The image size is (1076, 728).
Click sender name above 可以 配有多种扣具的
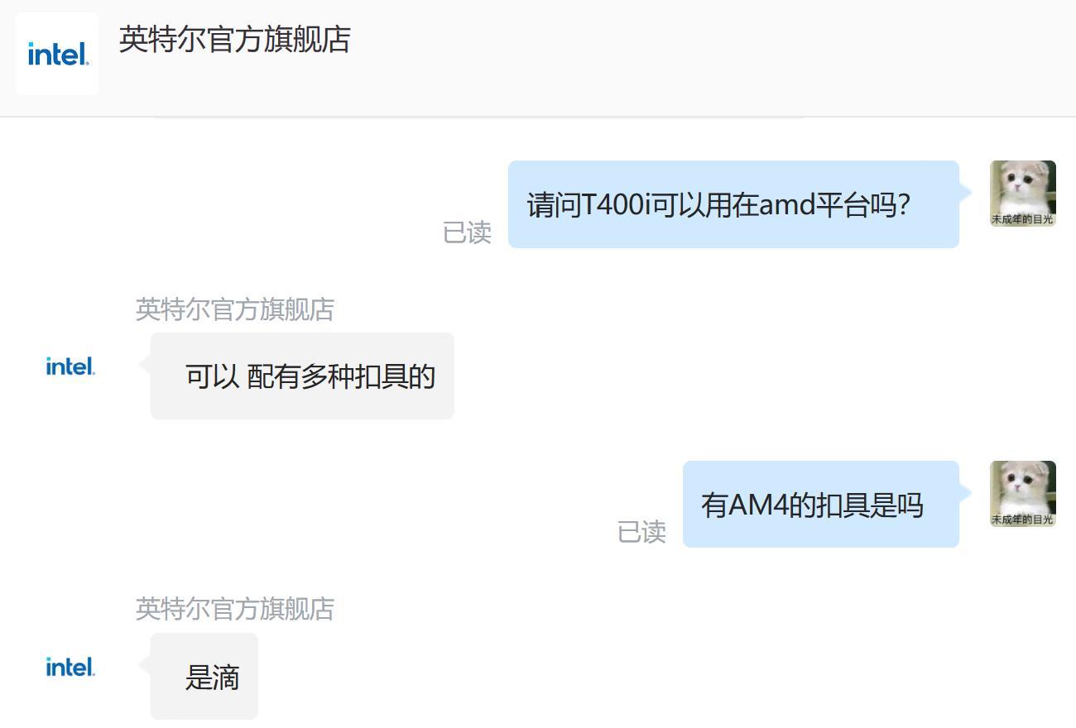pyautogui.click(x=235, y=309)
